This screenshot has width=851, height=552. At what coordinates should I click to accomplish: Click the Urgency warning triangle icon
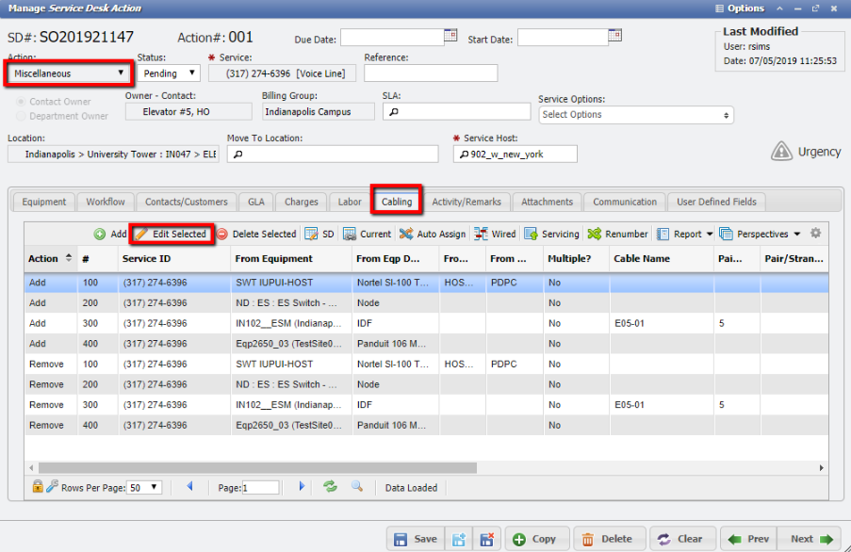781,152
